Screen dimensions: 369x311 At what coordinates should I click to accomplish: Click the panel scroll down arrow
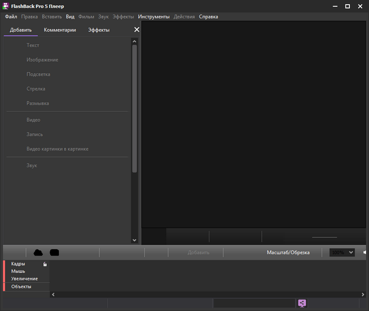134,240
